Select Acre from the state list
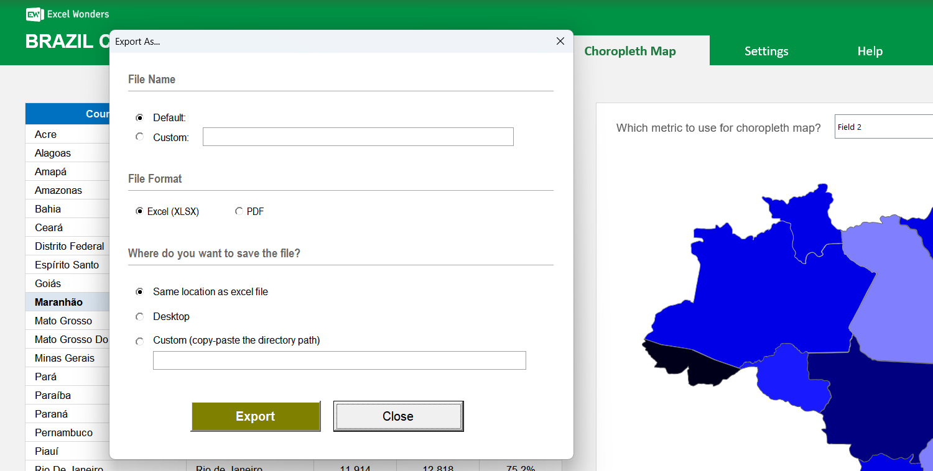Viewport: 933px width, 471px height. coord(45,134)
